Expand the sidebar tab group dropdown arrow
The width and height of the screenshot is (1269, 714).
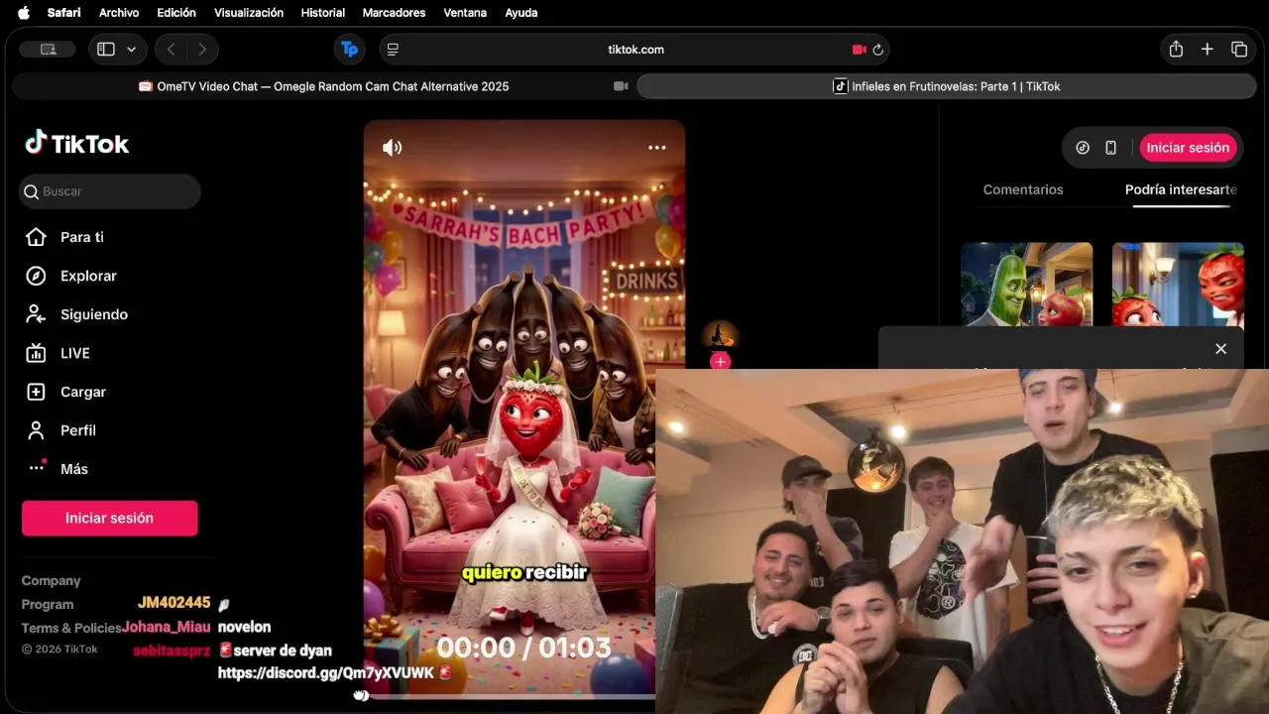(x=132, y=50)
